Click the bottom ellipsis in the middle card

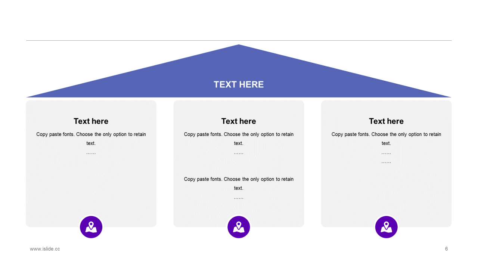coord(239,198)
